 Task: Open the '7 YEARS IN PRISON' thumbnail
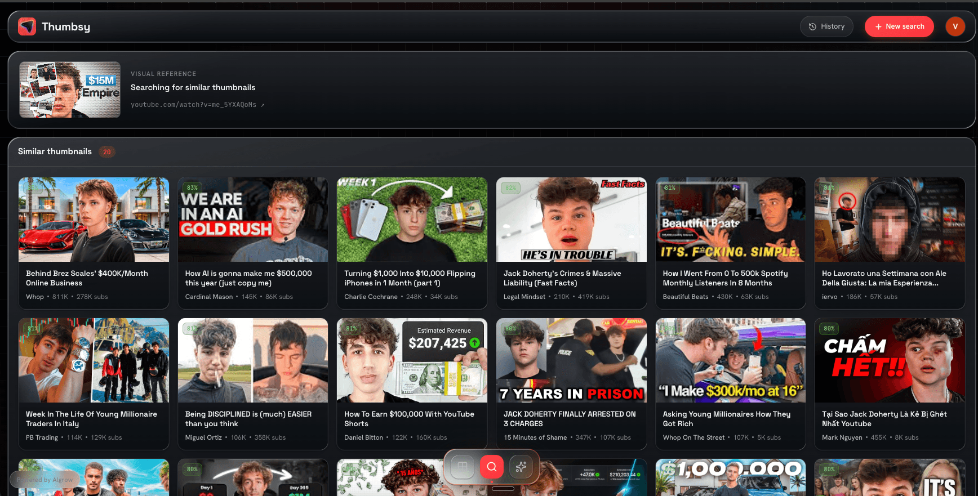point(571,360)
